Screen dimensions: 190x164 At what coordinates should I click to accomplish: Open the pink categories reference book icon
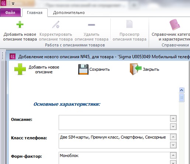point(175,25)
